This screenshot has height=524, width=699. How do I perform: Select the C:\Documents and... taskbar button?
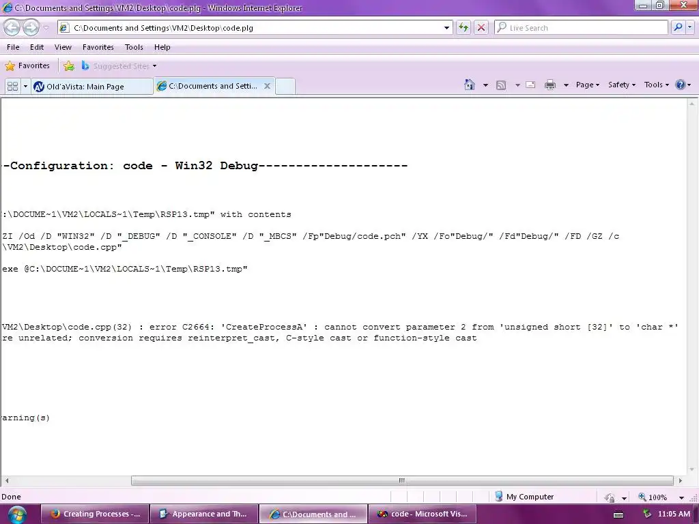(x=313, y=514)
